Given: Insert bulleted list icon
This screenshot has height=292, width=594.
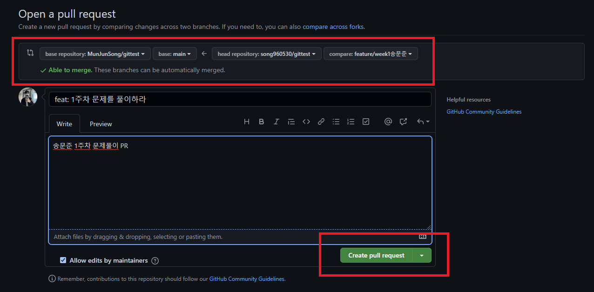Looking at the screenshot, I should (336, 122).
